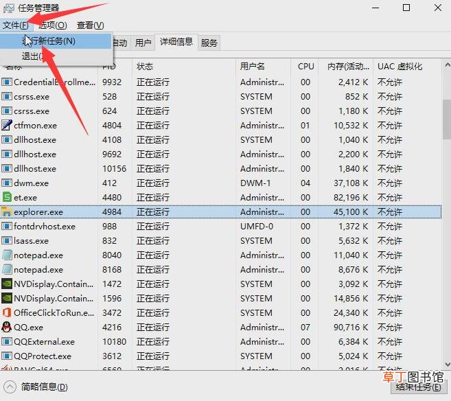Click the 90,716 K memory value
Image resolution: width=451 pixels, height=401 pixels.
click(351, 328)
